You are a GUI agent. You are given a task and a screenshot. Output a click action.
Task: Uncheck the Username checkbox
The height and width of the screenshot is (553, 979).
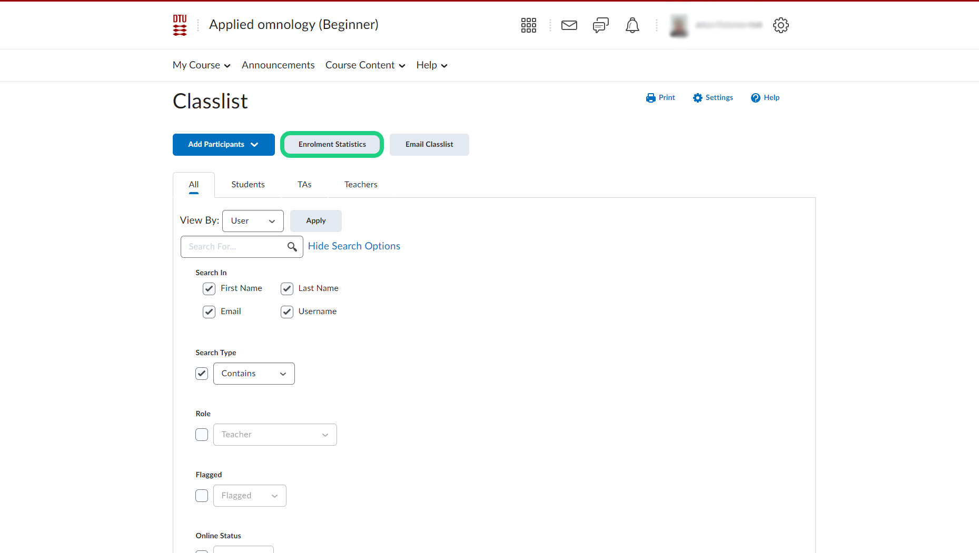[287, 312]
